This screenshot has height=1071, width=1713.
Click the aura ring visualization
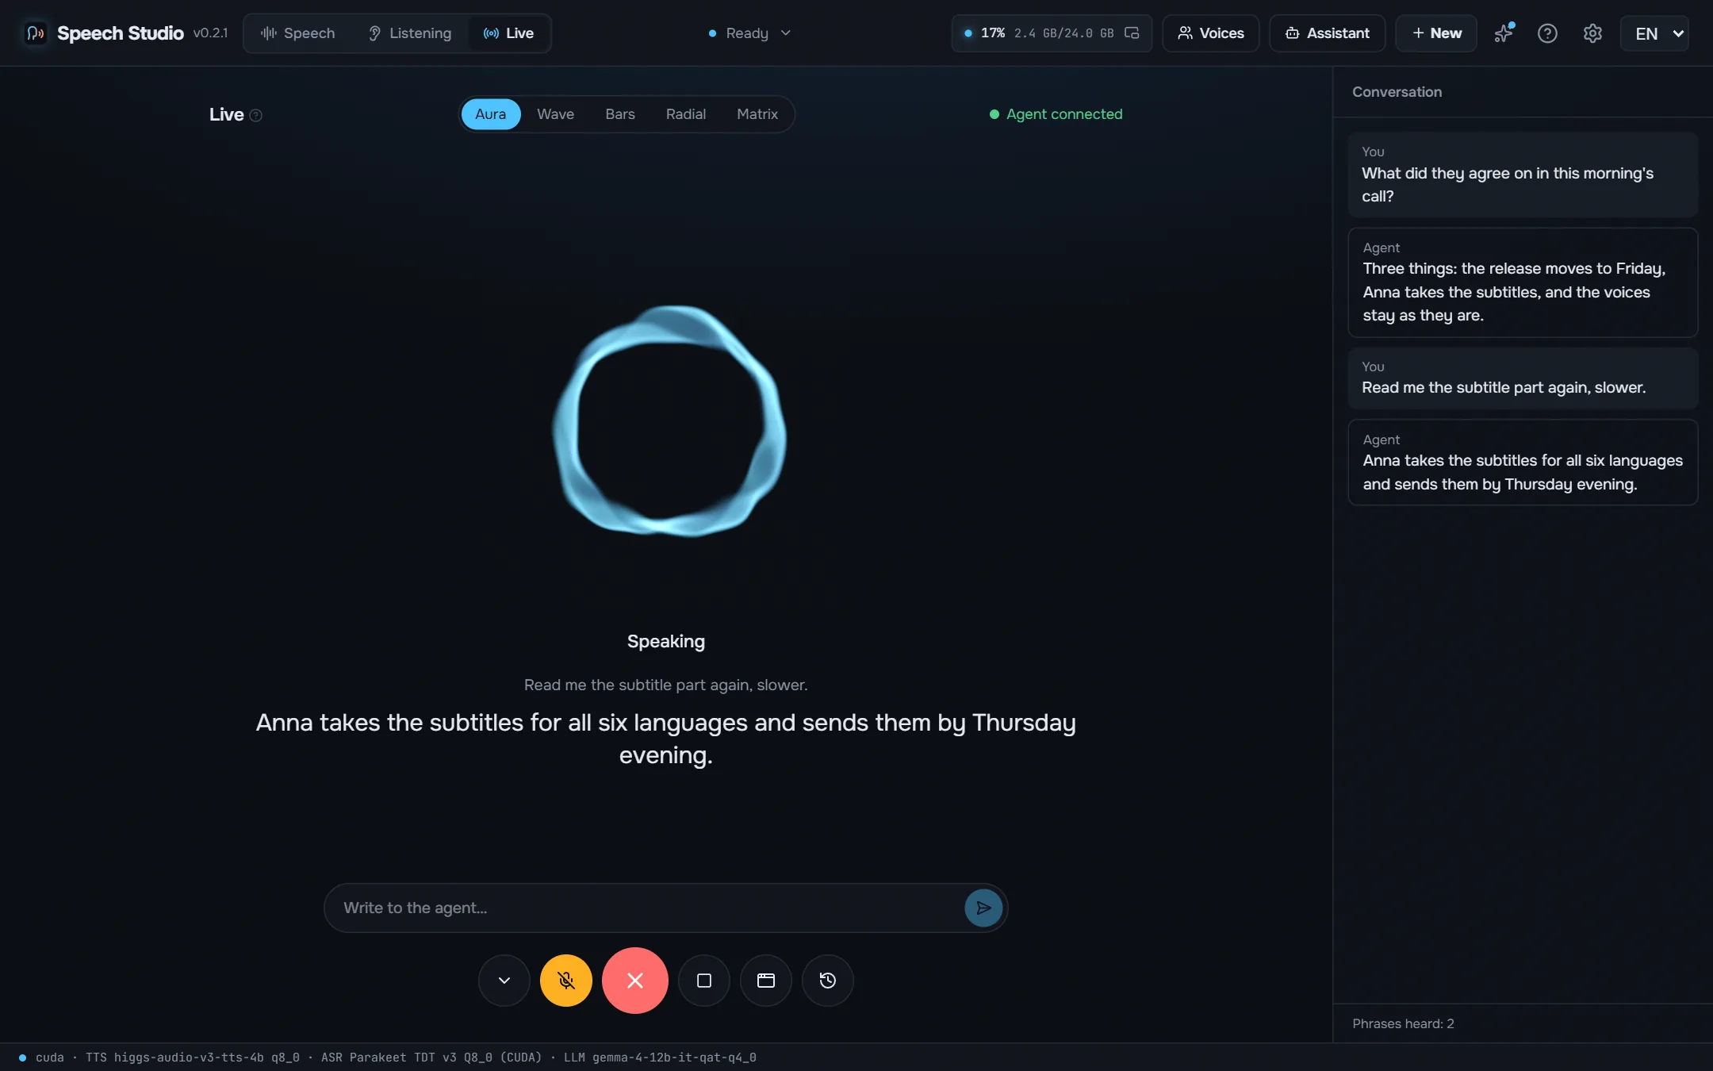tap(669, 421)
